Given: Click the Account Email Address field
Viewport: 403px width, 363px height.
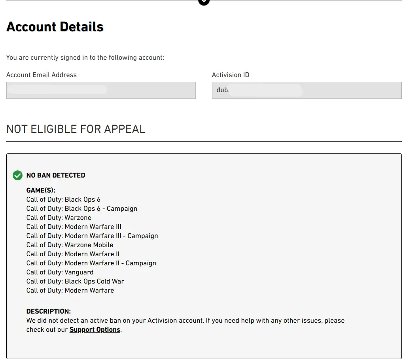Looking at the screenshot, I should (101, 90).
